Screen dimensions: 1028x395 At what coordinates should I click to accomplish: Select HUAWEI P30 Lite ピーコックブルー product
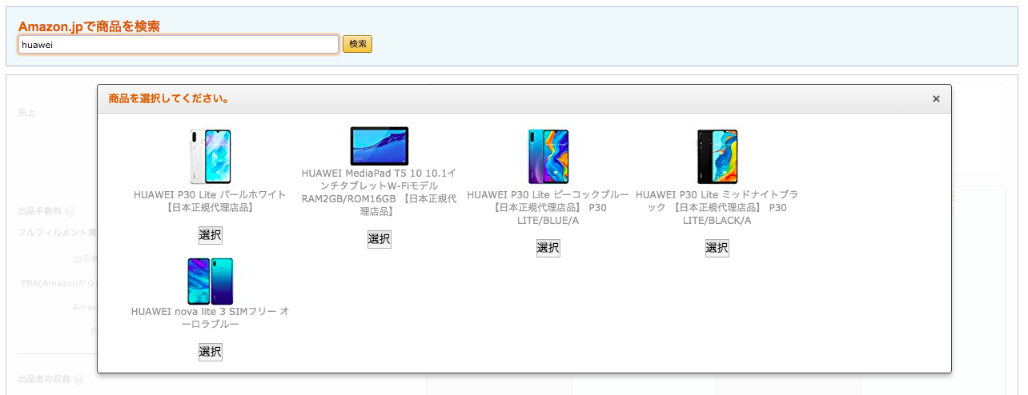[548, 248]
